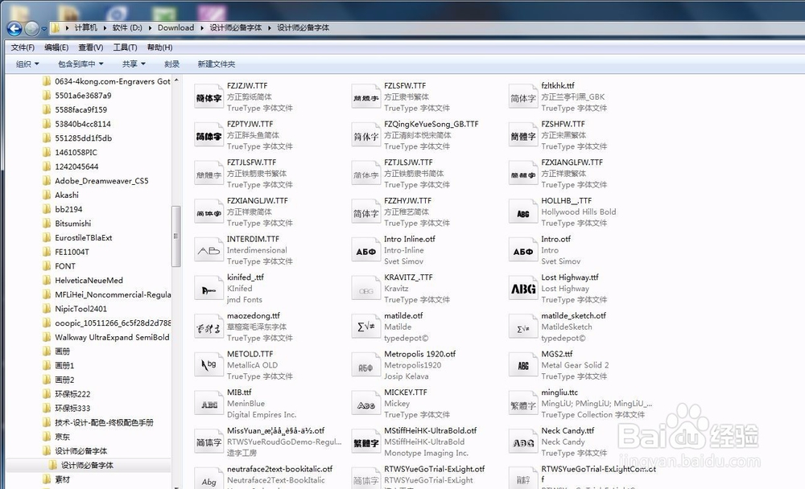The width and height of the screenshot is (805, 489).
Task: Select the EurostileTBlaExt folder in tree
Action: click(x=83, y=237)
